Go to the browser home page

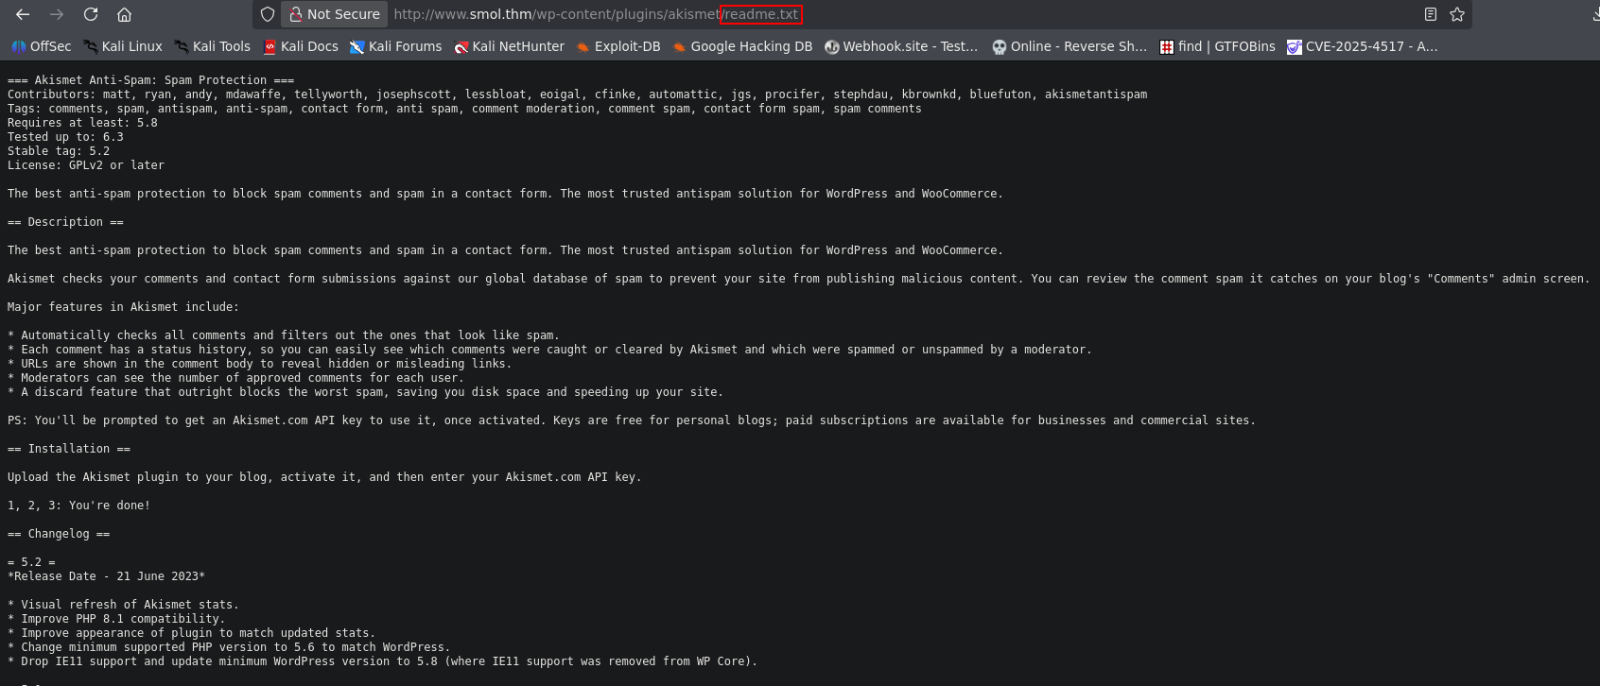(x=124, y=14)
